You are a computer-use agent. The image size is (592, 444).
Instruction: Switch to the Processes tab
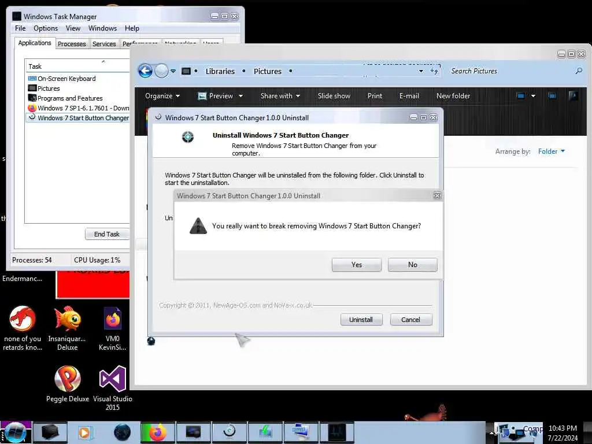(x=72, y=44)
